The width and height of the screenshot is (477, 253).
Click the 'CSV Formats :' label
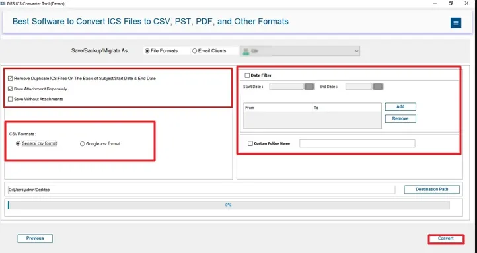23,134
